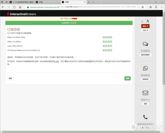This screenshot has height=133, width=165.
Task: Increase text size with large A
Action: [148, 21]
